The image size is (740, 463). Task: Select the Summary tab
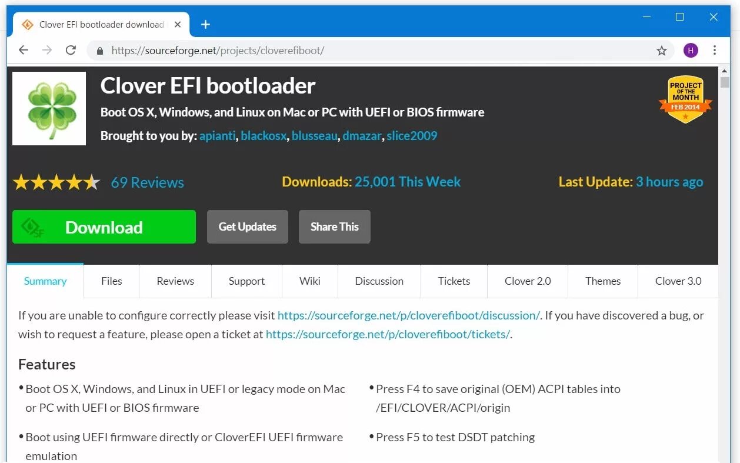tap(45, 281)
